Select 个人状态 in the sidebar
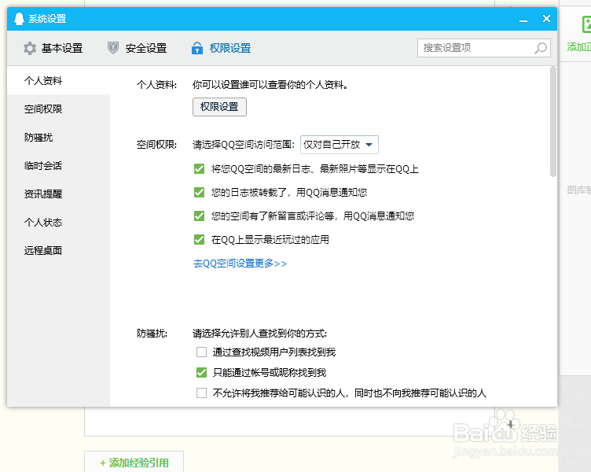Image resolution: width=591 pixels, height=472 pixels. (58, 222)
